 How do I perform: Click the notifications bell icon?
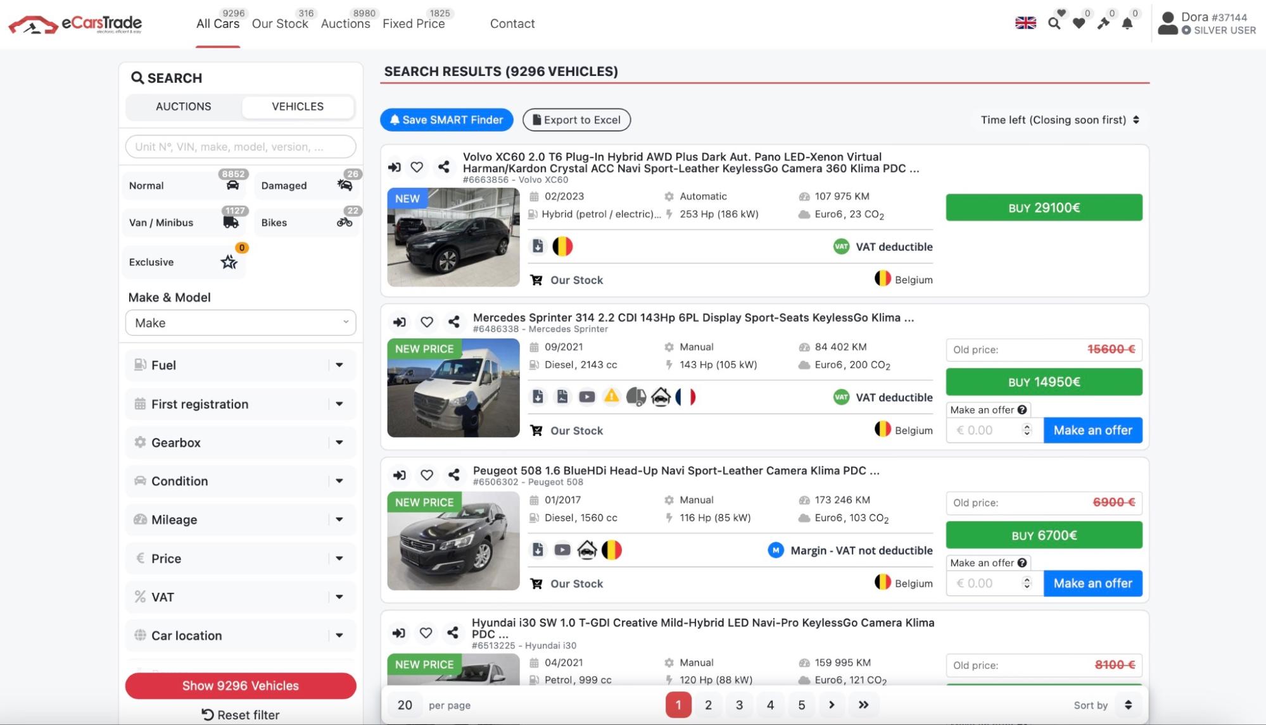1127,24
